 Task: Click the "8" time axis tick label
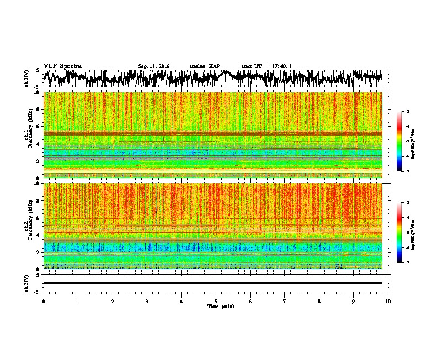click(319, 302)
